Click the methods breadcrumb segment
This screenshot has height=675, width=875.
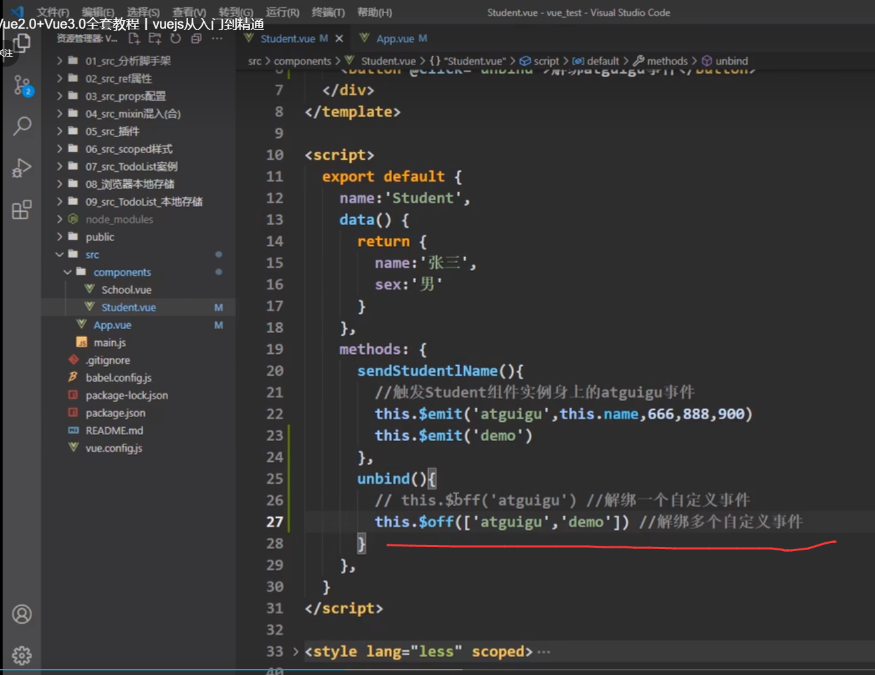666,61
